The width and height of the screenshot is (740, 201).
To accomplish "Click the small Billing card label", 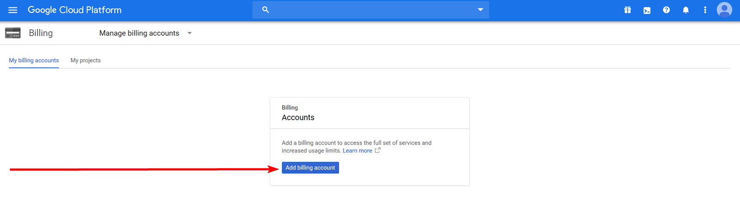I will pos(290,108).
